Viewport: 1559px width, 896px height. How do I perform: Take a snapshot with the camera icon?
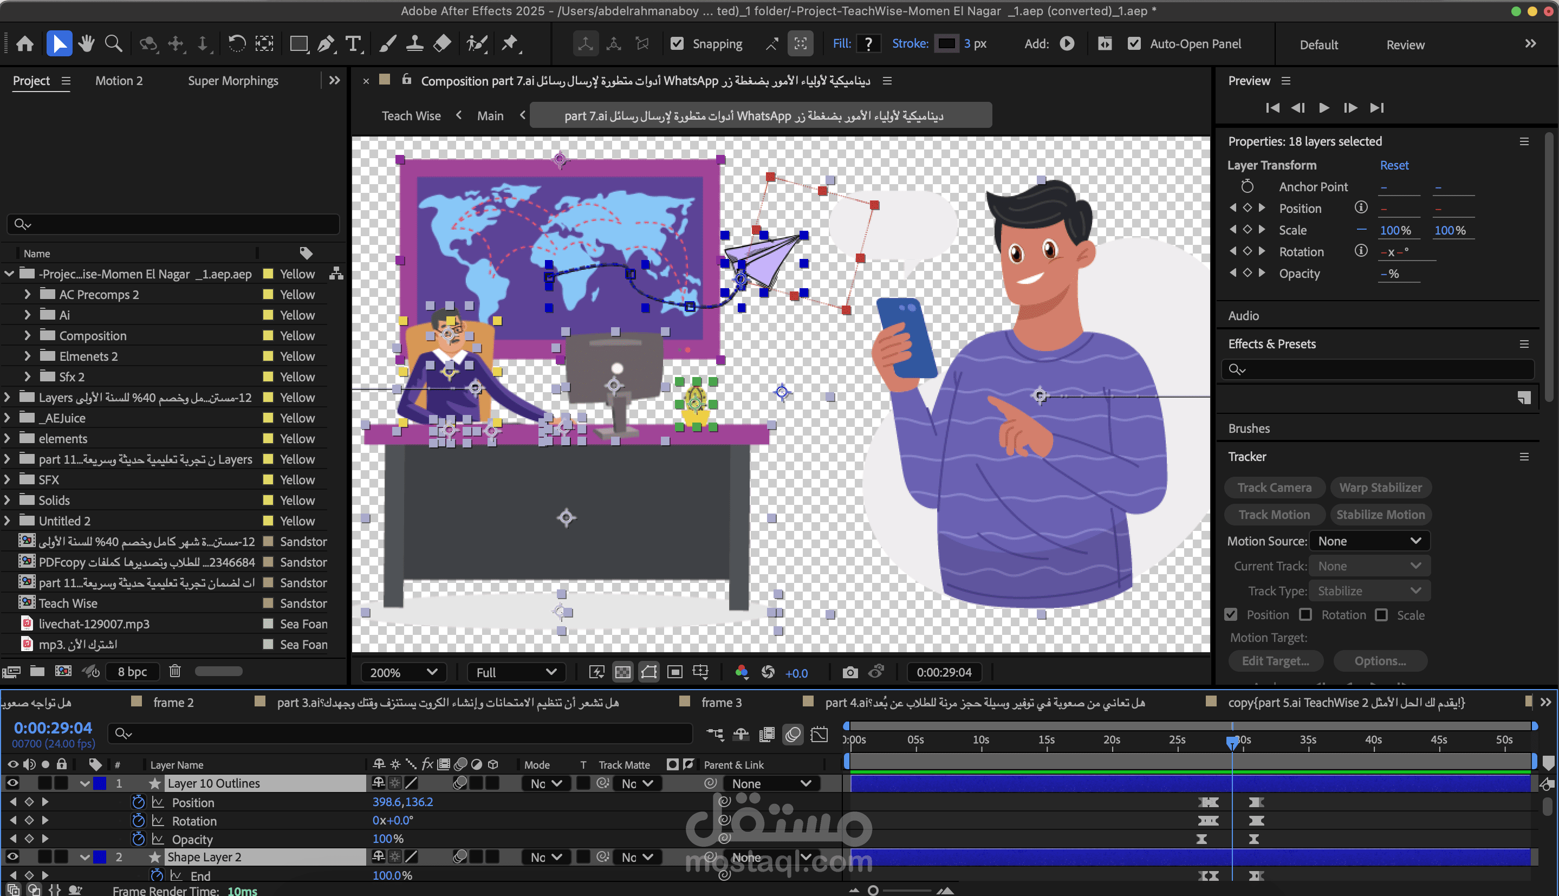[x=849, y=672]
